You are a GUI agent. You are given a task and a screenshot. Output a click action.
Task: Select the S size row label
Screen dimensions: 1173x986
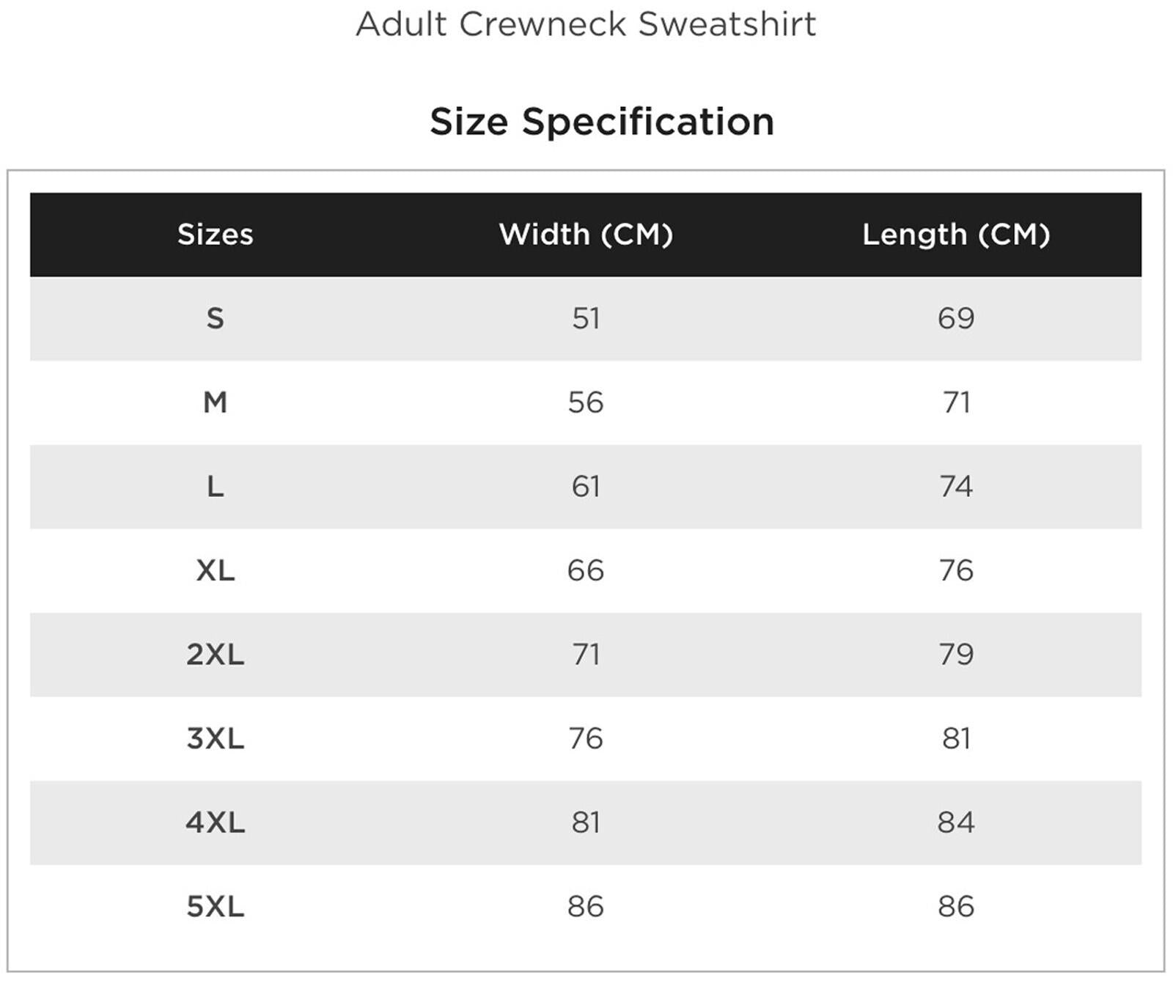pos(215,319)
